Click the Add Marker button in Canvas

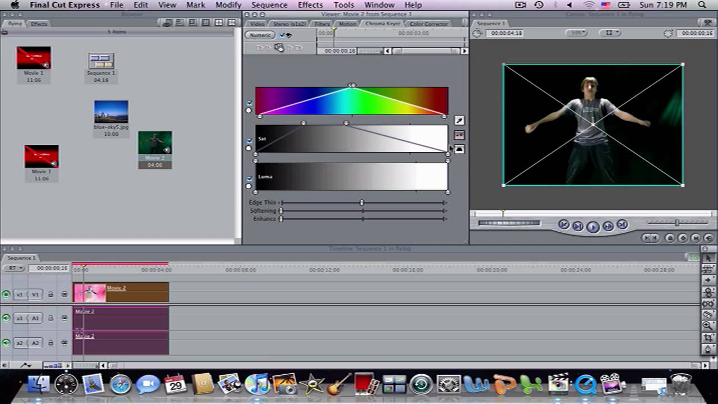pyautogui.click(x=670, y=238)
